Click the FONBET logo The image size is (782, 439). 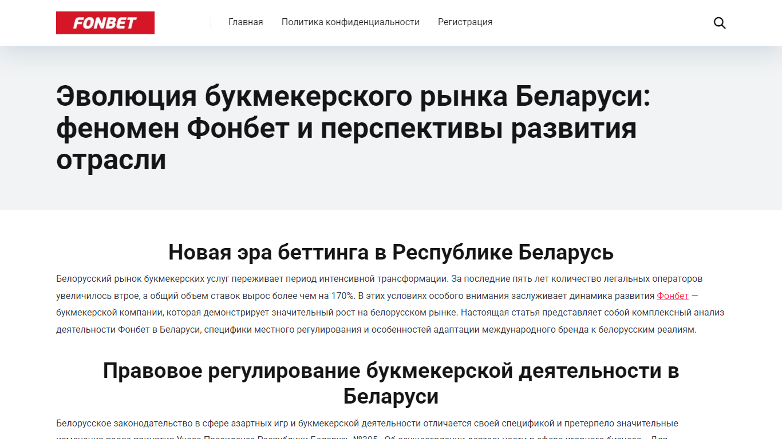click(105, 23)
